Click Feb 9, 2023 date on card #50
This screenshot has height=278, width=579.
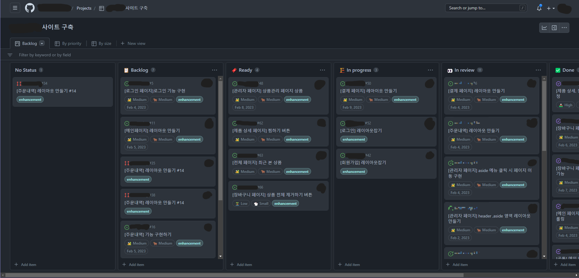(x=352, y=108)
